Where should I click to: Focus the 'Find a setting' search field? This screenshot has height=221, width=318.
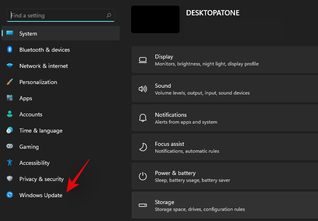tap(57, 15)
